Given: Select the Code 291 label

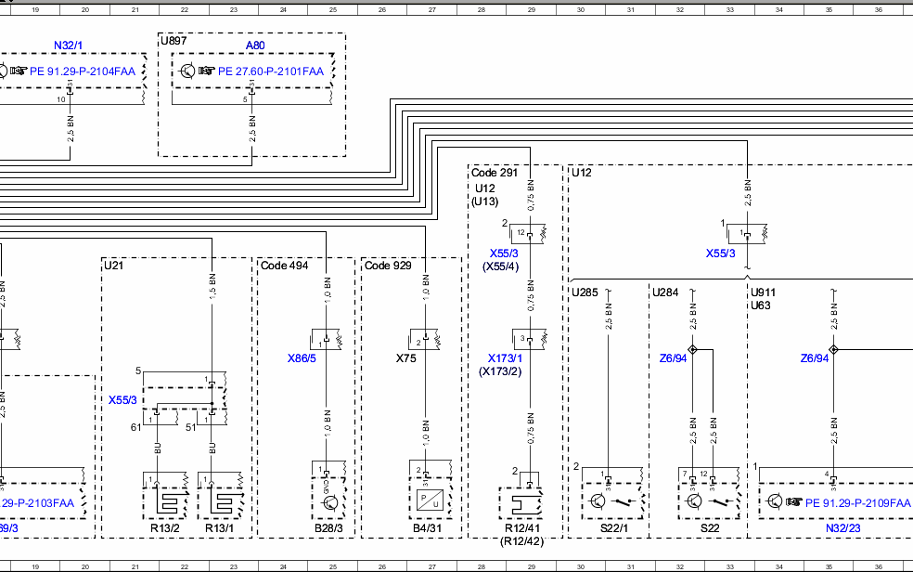Looking at the screenshot, I should pos(495,173).
